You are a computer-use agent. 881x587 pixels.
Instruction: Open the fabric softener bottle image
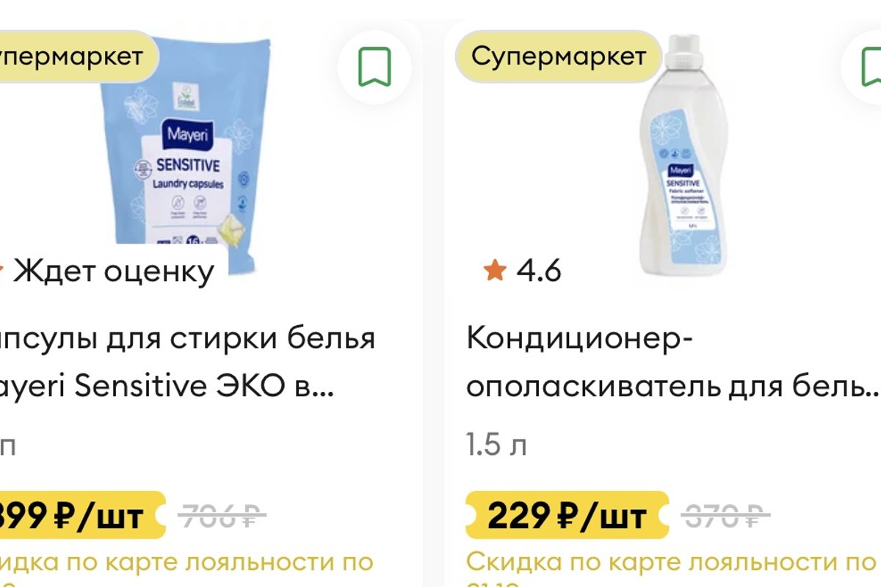click(679, 154)
